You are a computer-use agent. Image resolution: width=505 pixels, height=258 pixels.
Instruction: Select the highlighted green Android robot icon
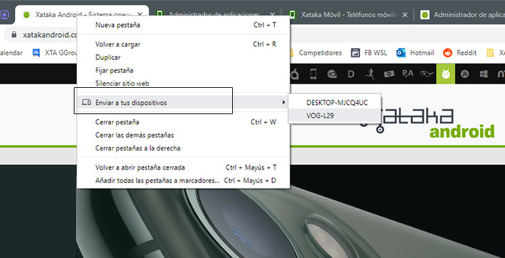[x=445, y=74]
